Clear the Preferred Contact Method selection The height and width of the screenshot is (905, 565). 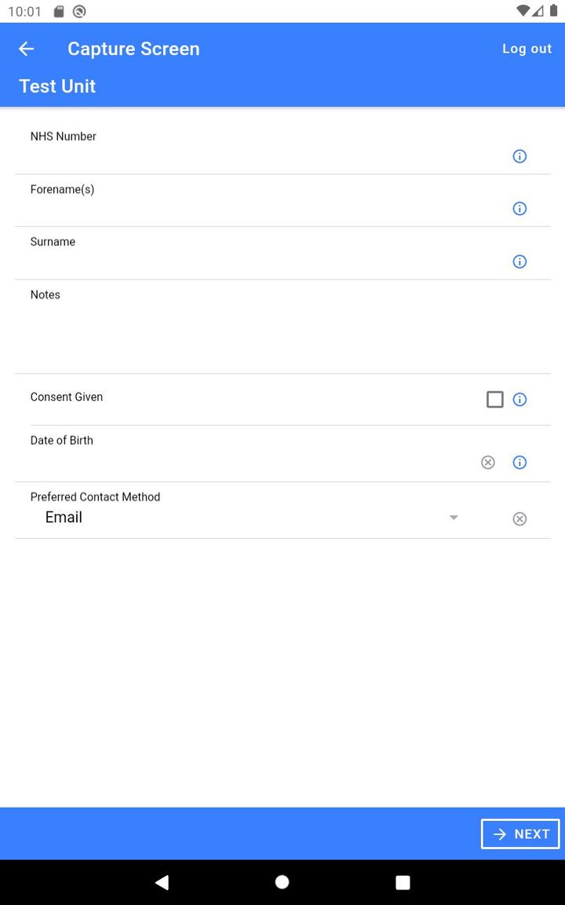tap(519, 518)
